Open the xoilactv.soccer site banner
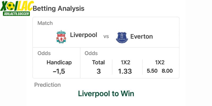Screen dimensions: 212x106 pos(15,13)
